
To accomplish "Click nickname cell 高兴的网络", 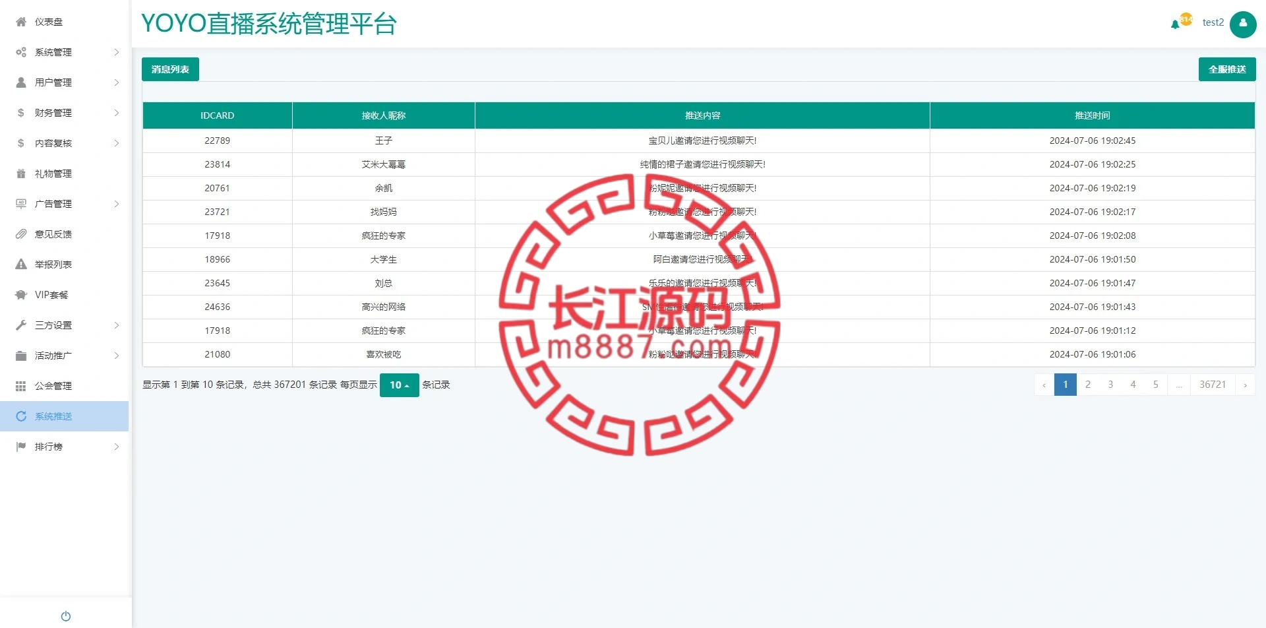I will point(384,307).
